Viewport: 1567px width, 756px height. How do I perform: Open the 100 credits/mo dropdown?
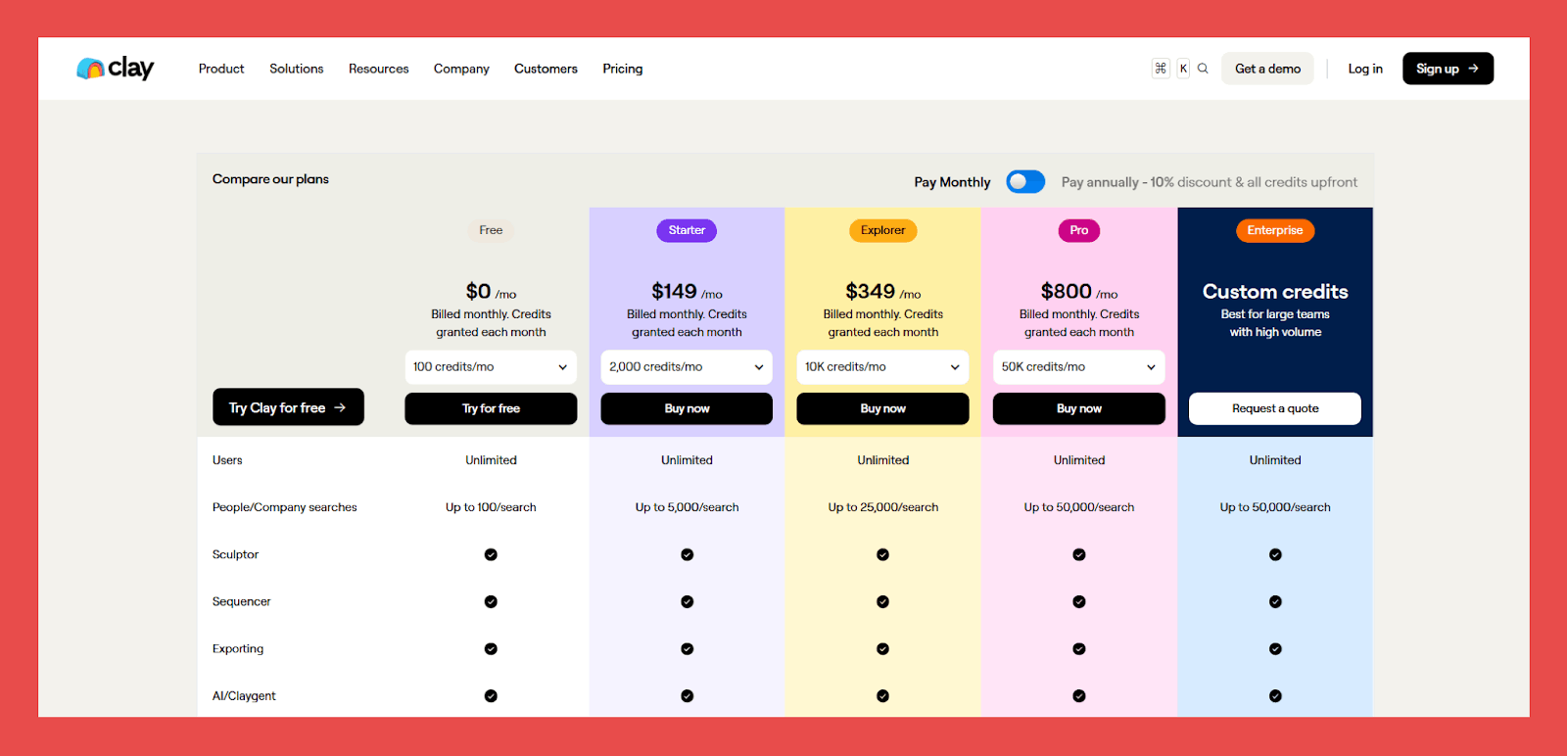coord(491,367)
